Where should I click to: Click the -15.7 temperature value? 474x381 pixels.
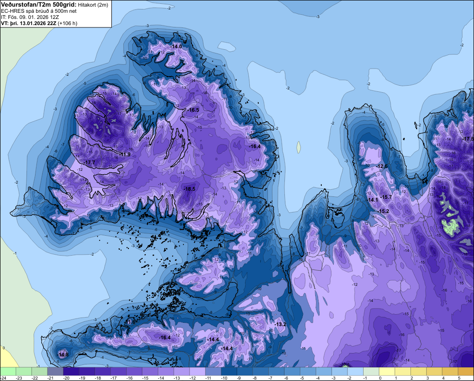pyautogui.click(x=386, y=197)
